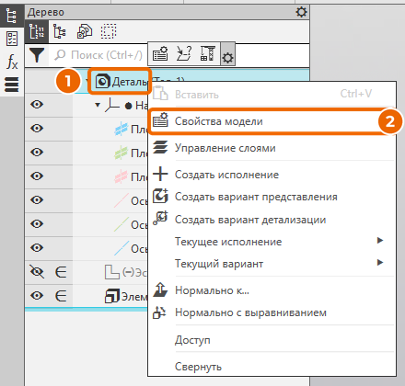
Task: Choose Нормально к... in context menu
Action: 272,290
